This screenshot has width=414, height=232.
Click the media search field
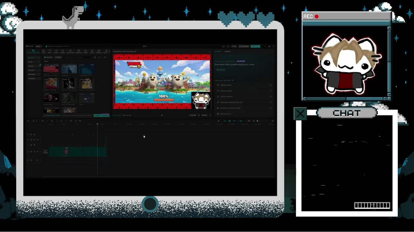click(x=78, y=57)
